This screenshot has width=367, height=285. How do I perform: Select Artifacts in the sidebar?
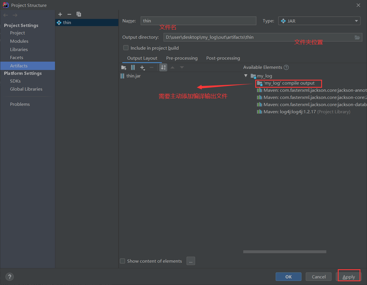pos(28,66)
